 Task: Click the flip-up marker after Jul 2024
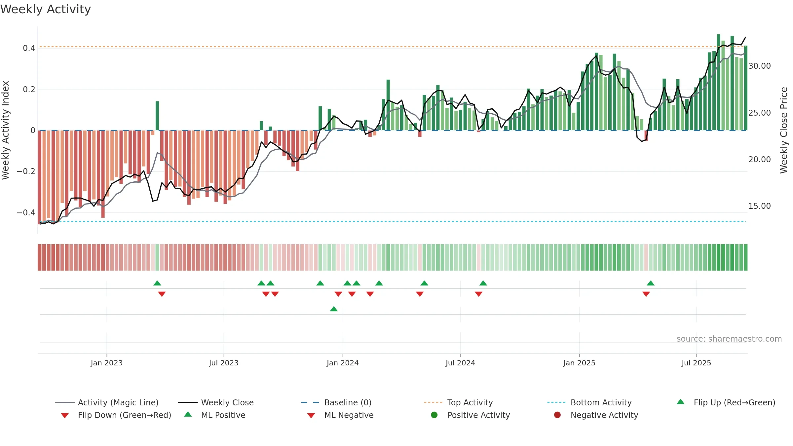[x=483, y=283]
